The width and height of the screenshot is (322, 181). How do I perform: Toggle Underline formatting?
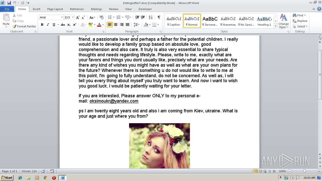click(54, 25)
